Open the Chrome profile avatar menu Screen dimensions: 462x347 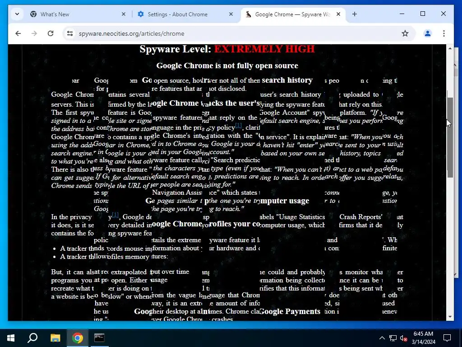pyautogui.click(x=428, y=33)
